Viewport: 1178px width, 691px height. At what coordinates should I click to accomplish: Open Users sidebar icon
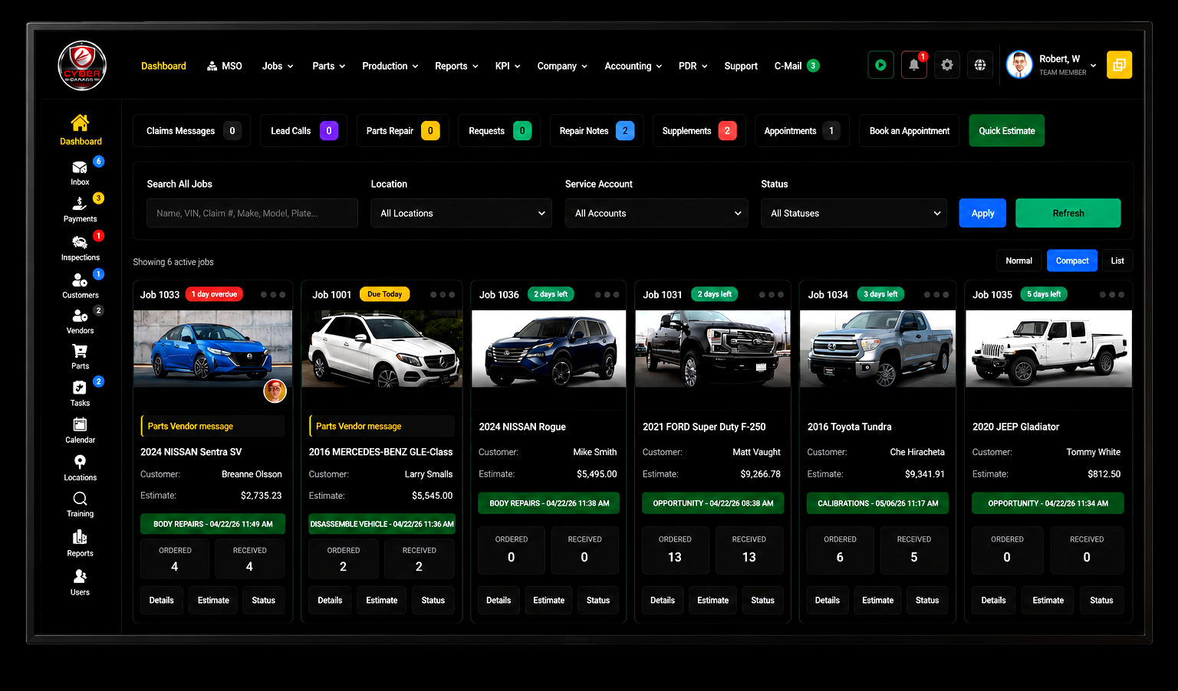coord(80,576)
